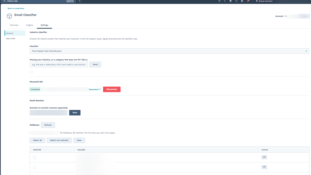Screen dimensions: 311x175
Task: Go back to connections
Action: 15,8
